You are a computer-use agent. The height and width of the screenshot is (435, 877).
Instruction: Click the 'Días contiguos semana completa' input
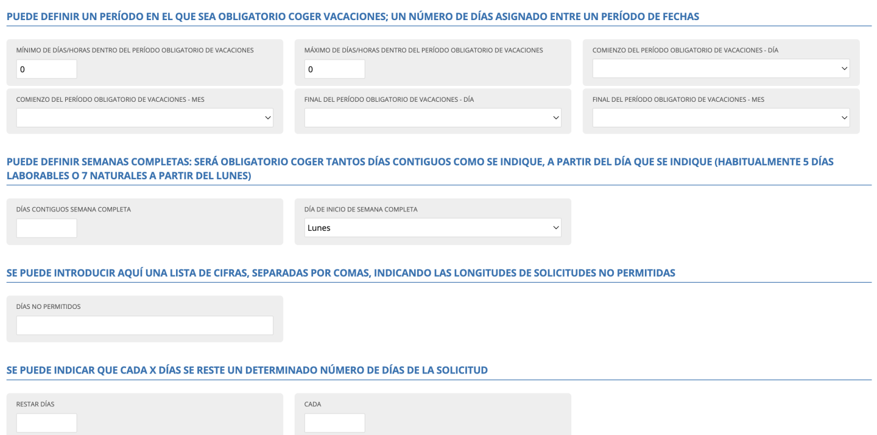[x=47, y=228]
